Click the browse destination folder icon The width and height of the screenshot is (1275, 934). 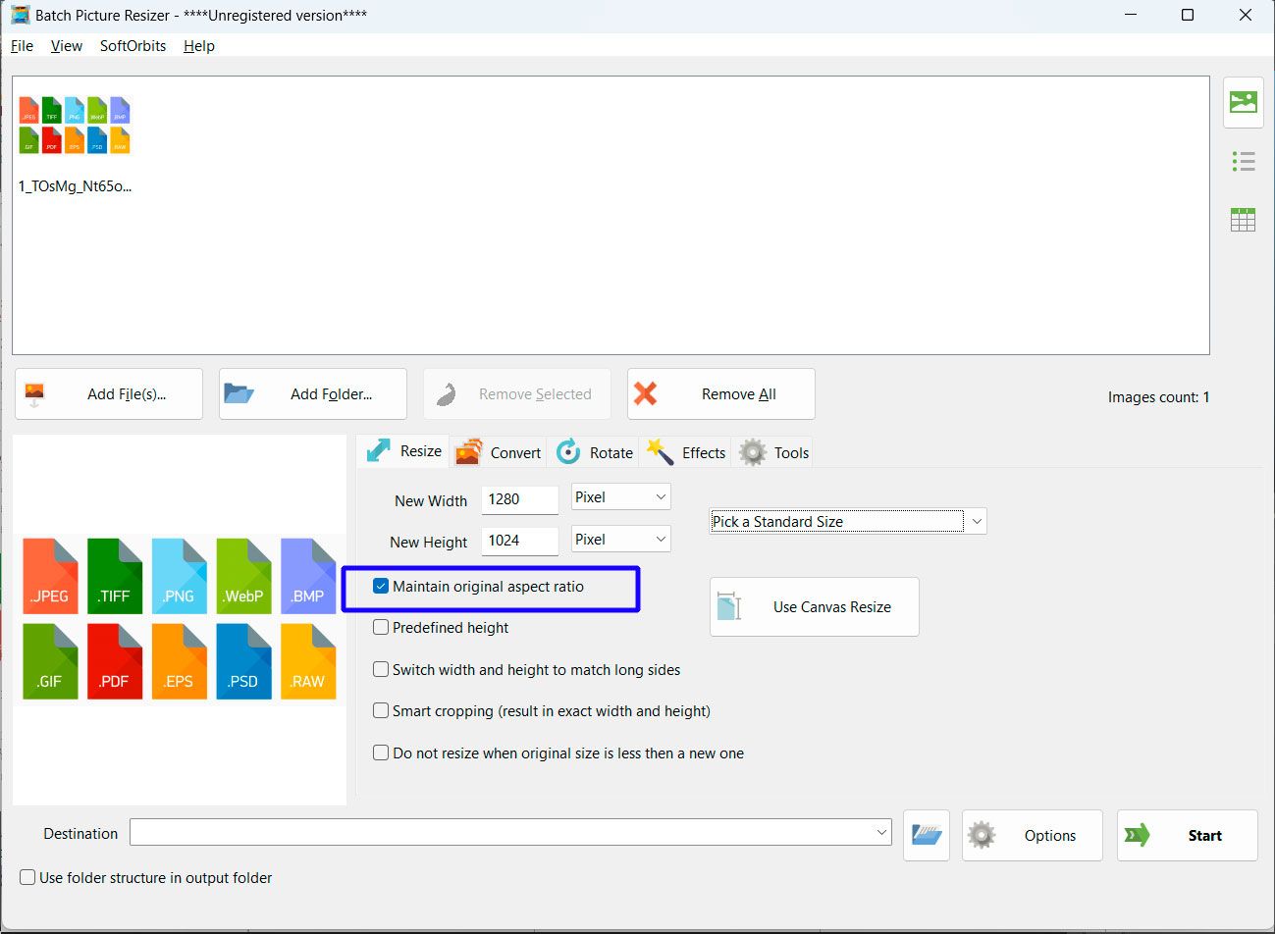[927, 835]
